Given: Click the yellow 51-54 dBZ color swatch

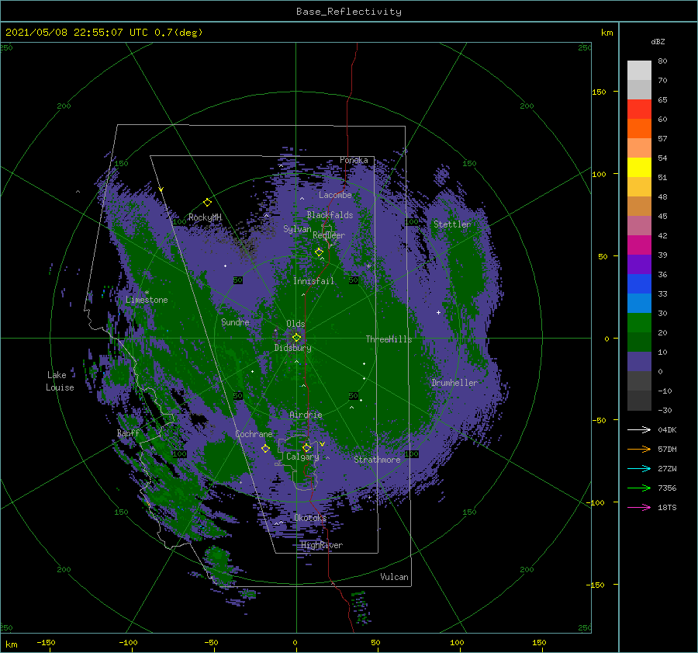Looking at the screenshot, I should [639, 168].
